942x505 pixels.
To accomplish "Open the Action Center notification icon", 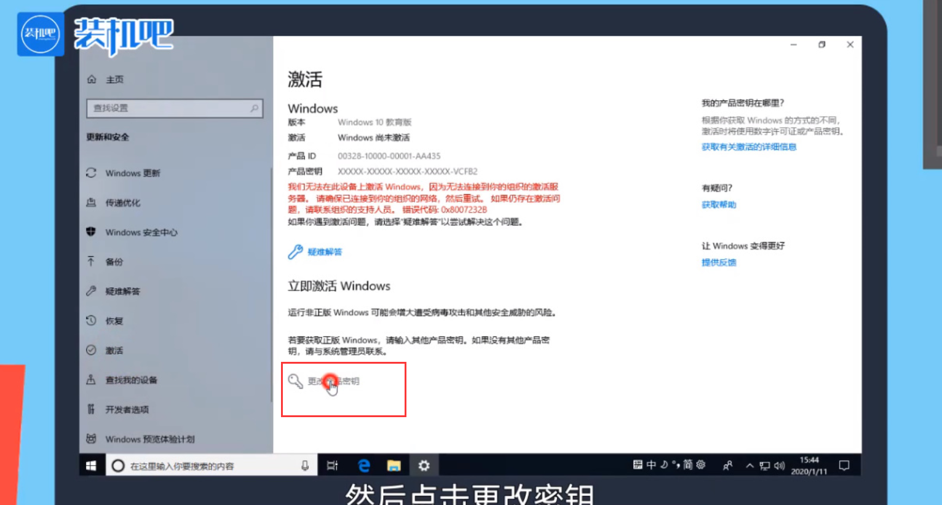I will pyautogui.click(x=844, y=466).
